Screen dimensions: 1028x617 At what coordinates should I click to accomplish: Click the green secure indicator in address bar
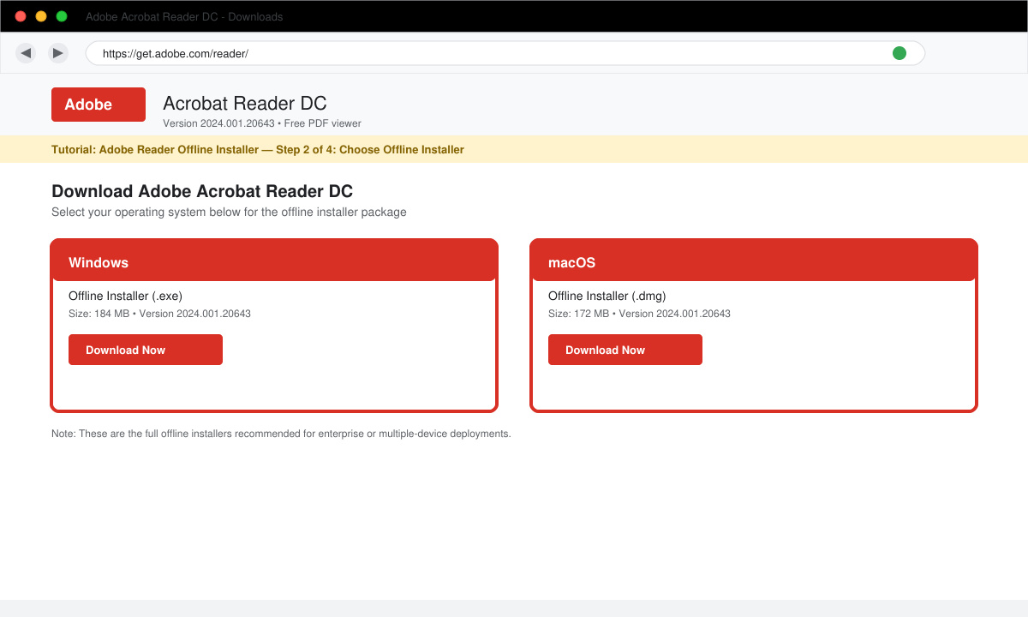click(x=899, y=53)
